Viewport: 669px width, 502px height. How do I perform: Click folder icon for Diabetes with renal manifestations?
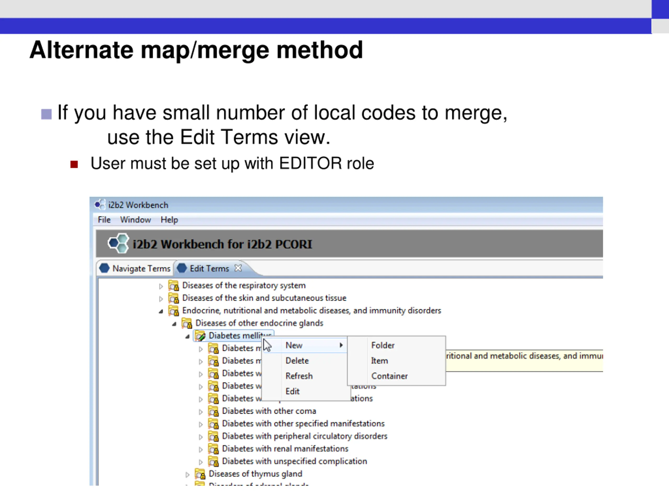click(214, 448)
